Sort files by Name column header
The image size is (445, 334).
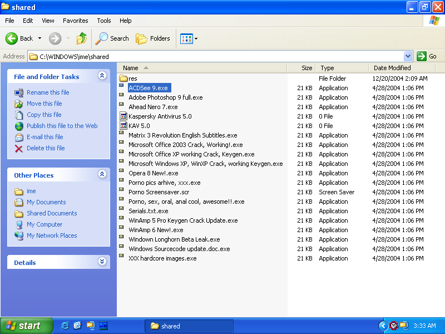(202, 68)
